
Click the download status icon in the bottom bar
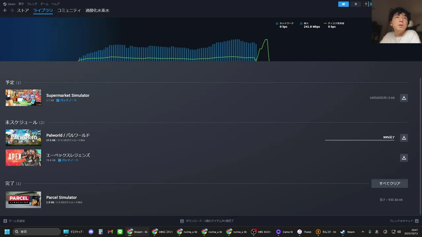[182, 221]
